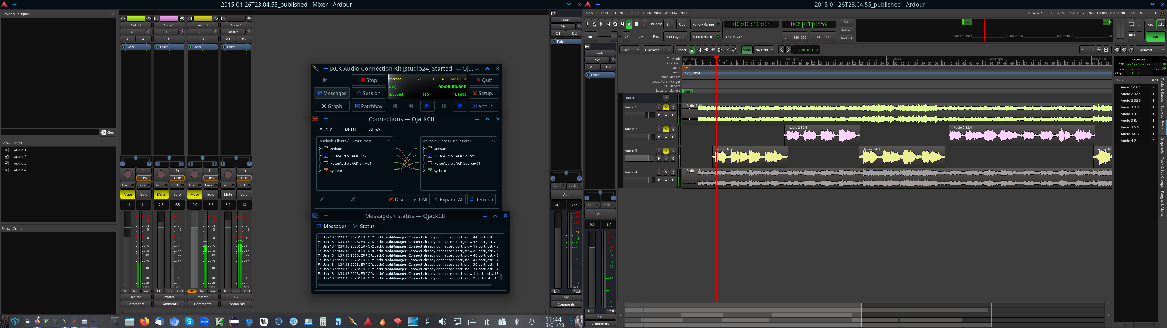Select the Cut (scissors) tool in editor
The height and width of the screenshot is (328, 1167).
(706, 50)
